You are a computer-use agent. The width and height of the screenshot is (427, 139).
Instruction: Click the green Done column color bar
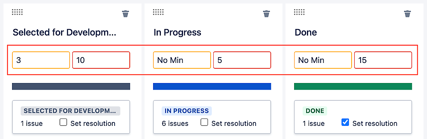coord(353,86)
